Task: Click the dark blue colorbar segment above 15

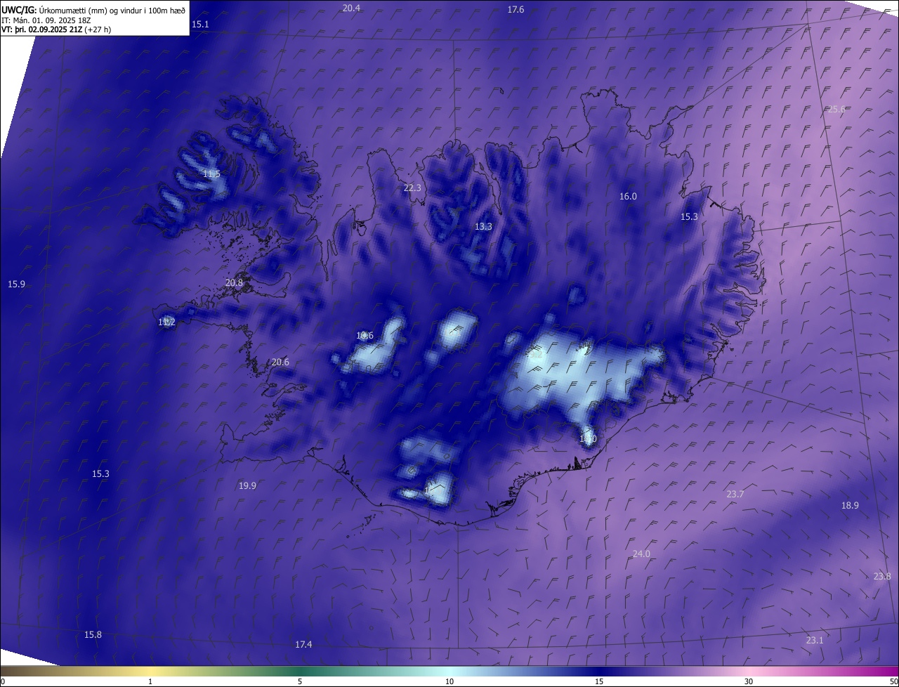Action: (599, 671)
